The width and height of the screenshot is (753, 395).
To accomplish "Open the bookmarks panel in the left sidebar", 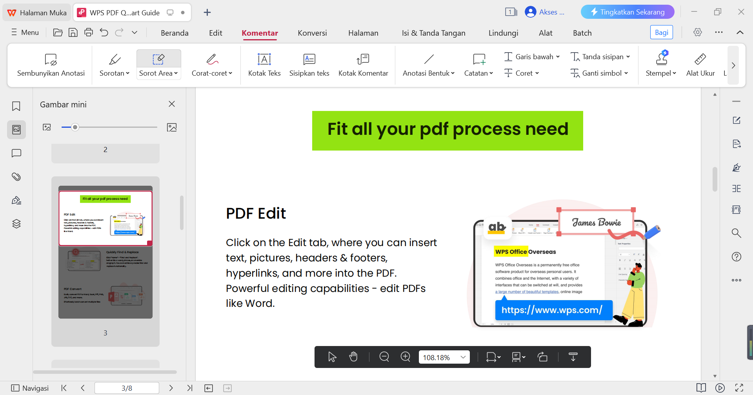I will point(16,106).
